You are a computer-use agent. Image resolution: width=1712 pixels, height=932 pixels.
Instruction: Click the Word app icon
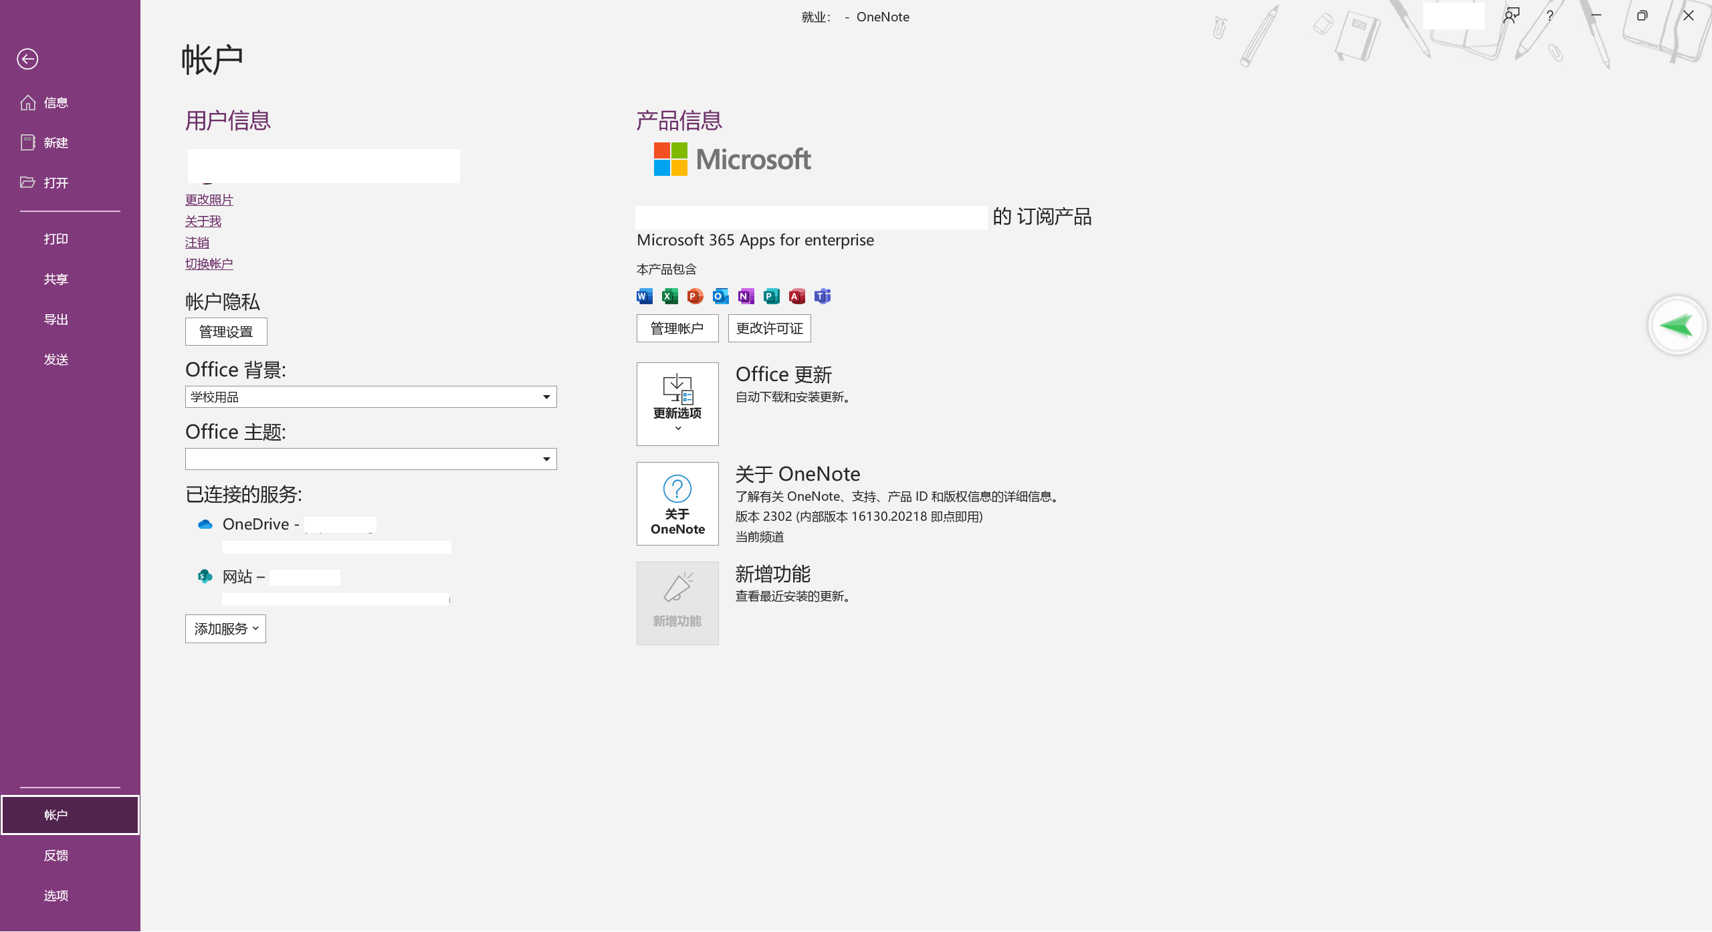pyautogui.click(x=644, y=296)
